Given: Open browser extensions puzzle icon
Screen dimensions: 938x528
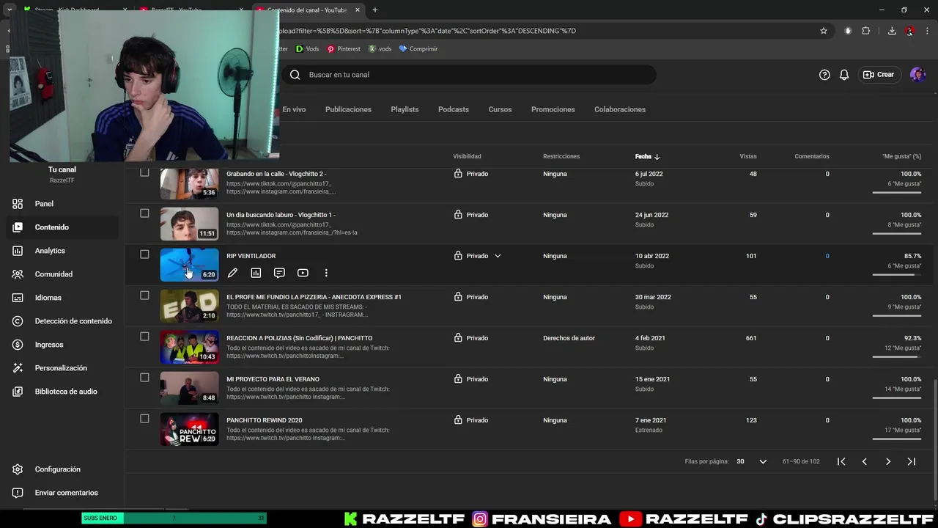Looking at the screenshot, I should [x=865, y=31].
